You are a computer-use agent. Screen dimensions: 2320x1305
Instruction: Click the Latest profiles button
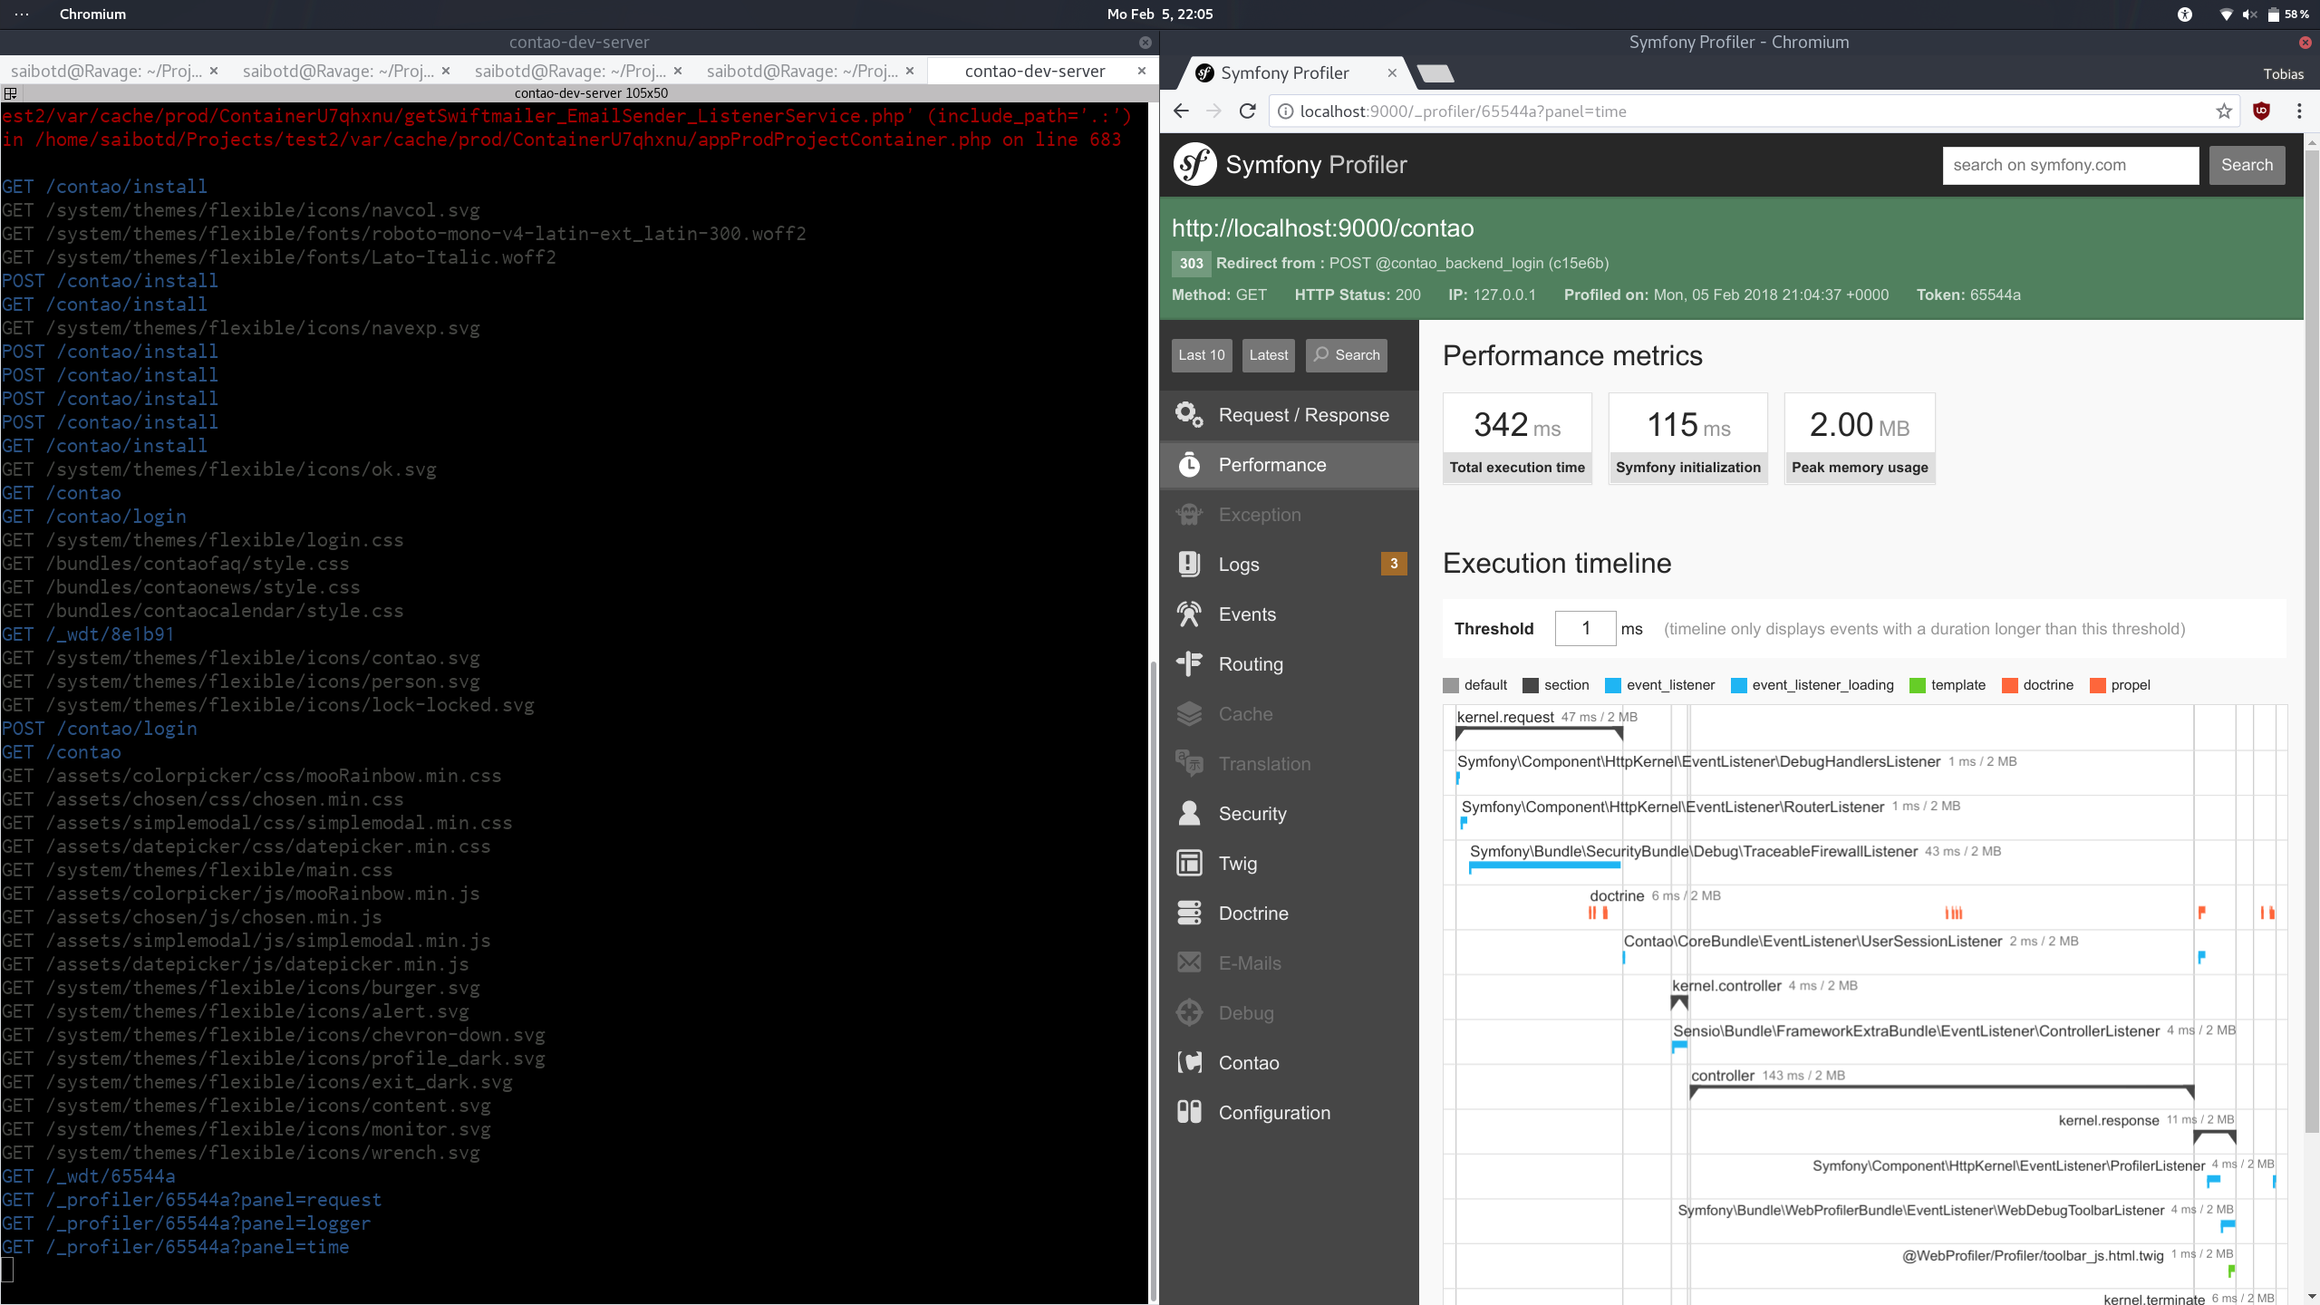1268,355
